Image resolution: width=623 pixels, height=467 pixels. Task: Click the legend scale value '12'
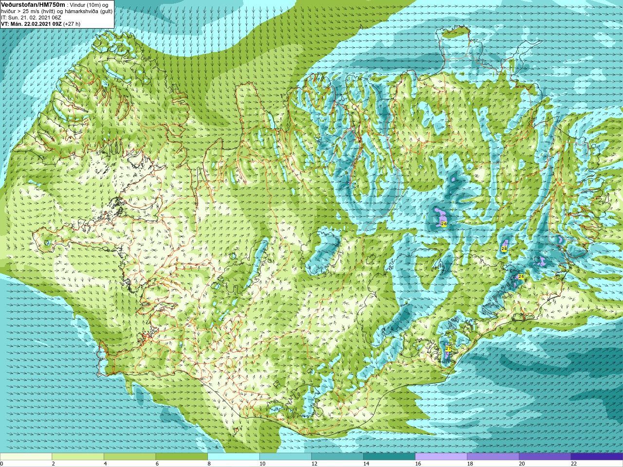coord(314,464)
